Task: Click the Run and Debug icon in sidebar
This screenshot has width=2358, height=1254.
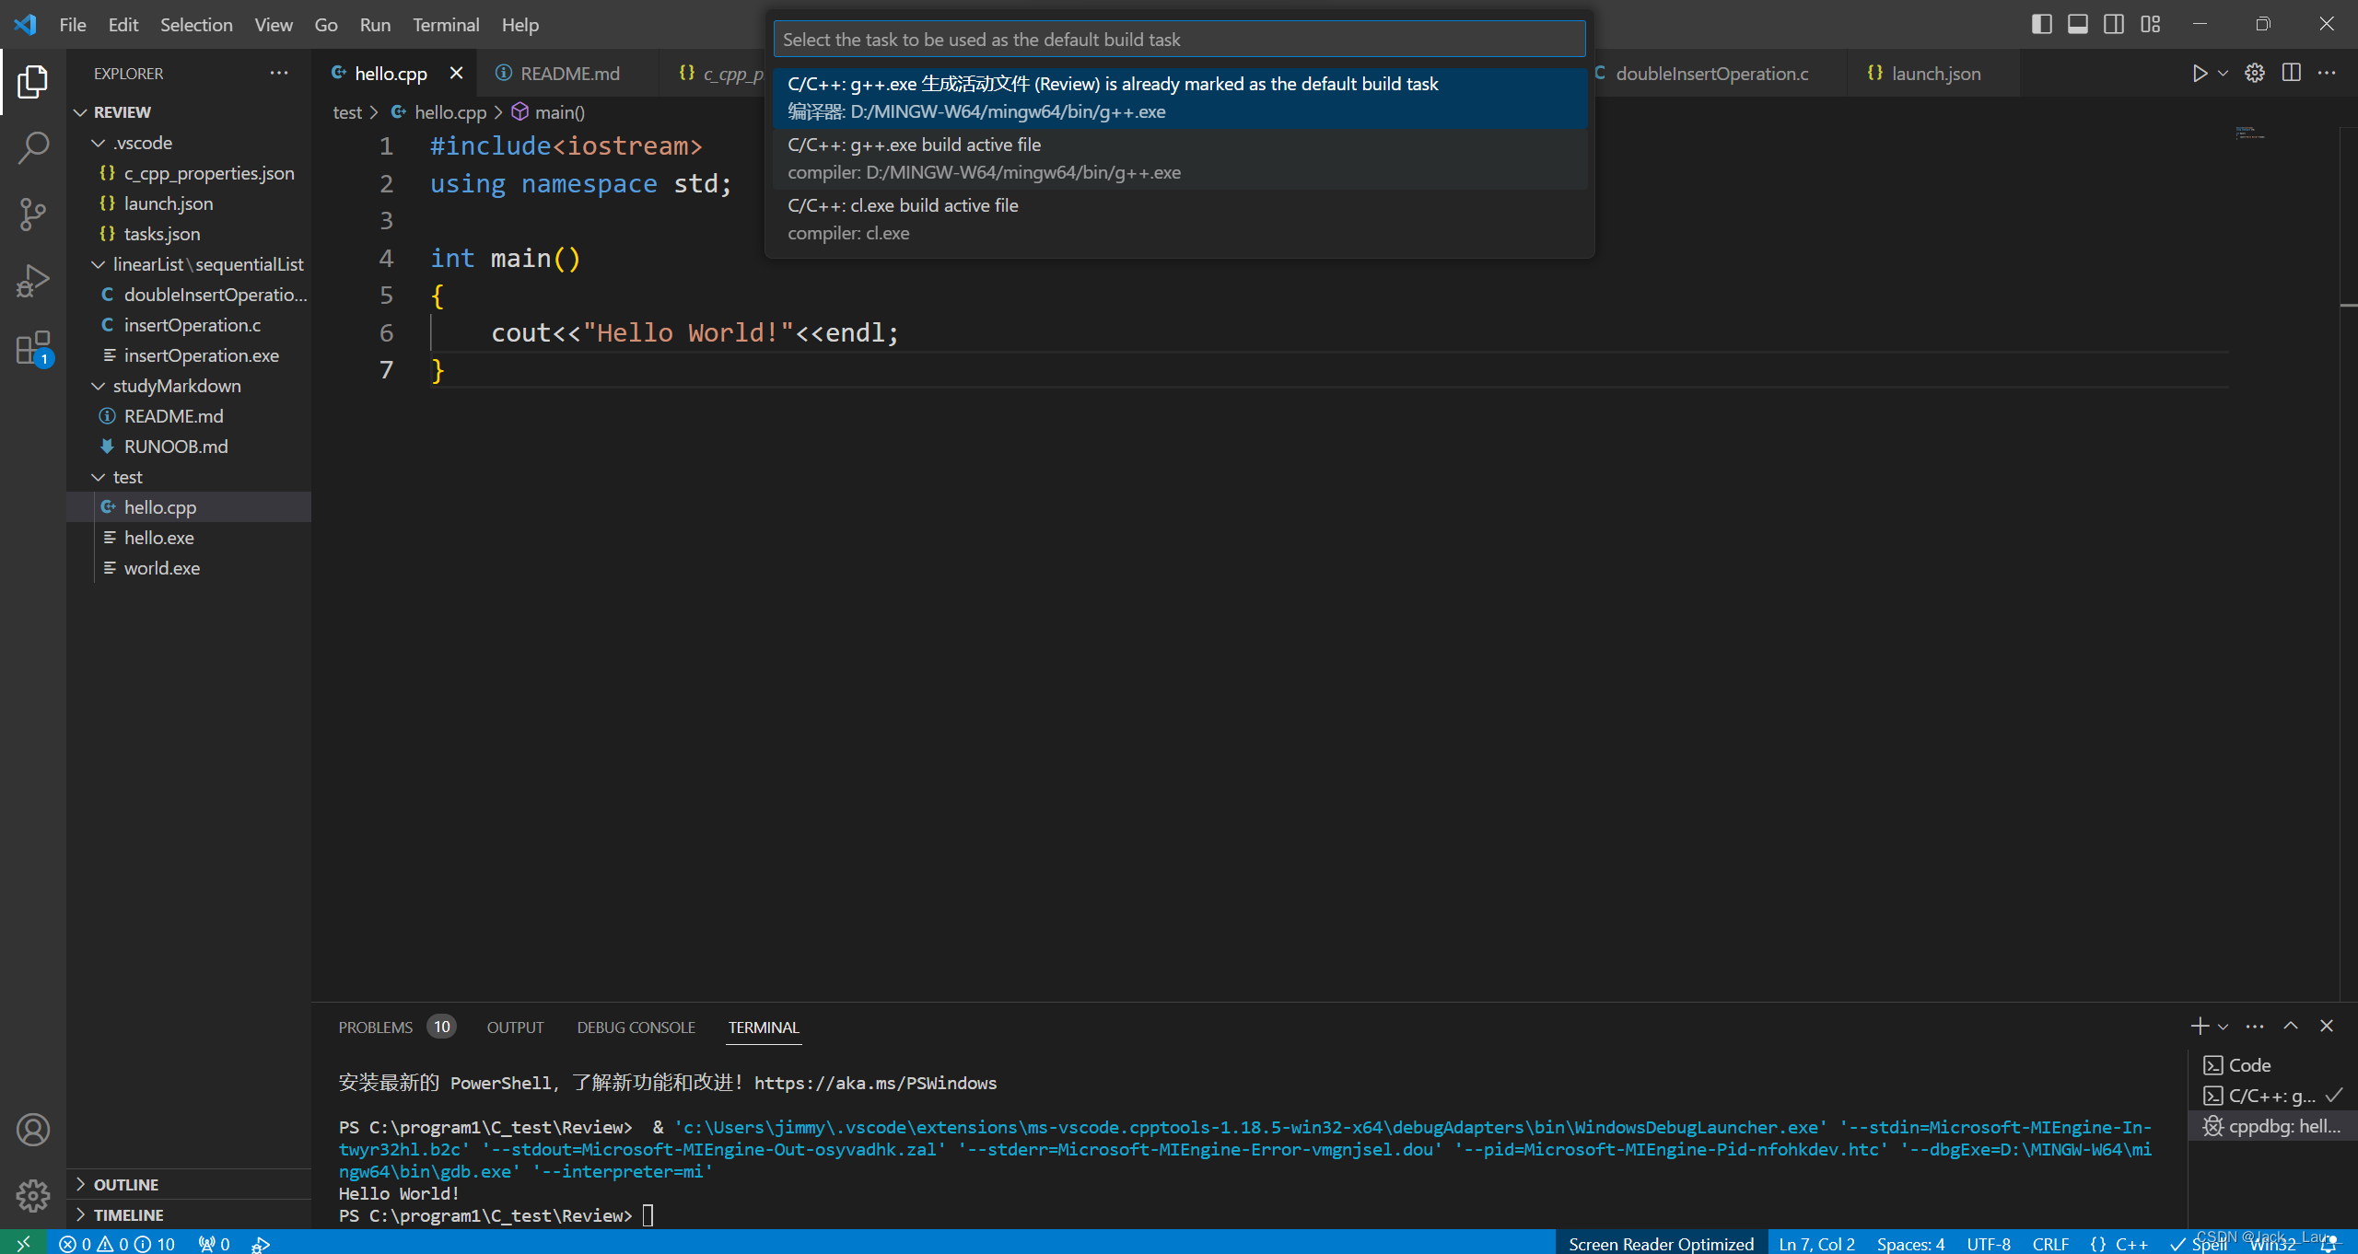Action: (34, 281)
